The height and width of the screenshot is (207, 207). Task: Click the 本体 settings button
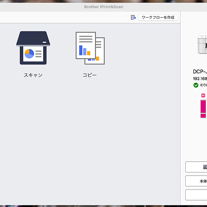coord(196,181)
